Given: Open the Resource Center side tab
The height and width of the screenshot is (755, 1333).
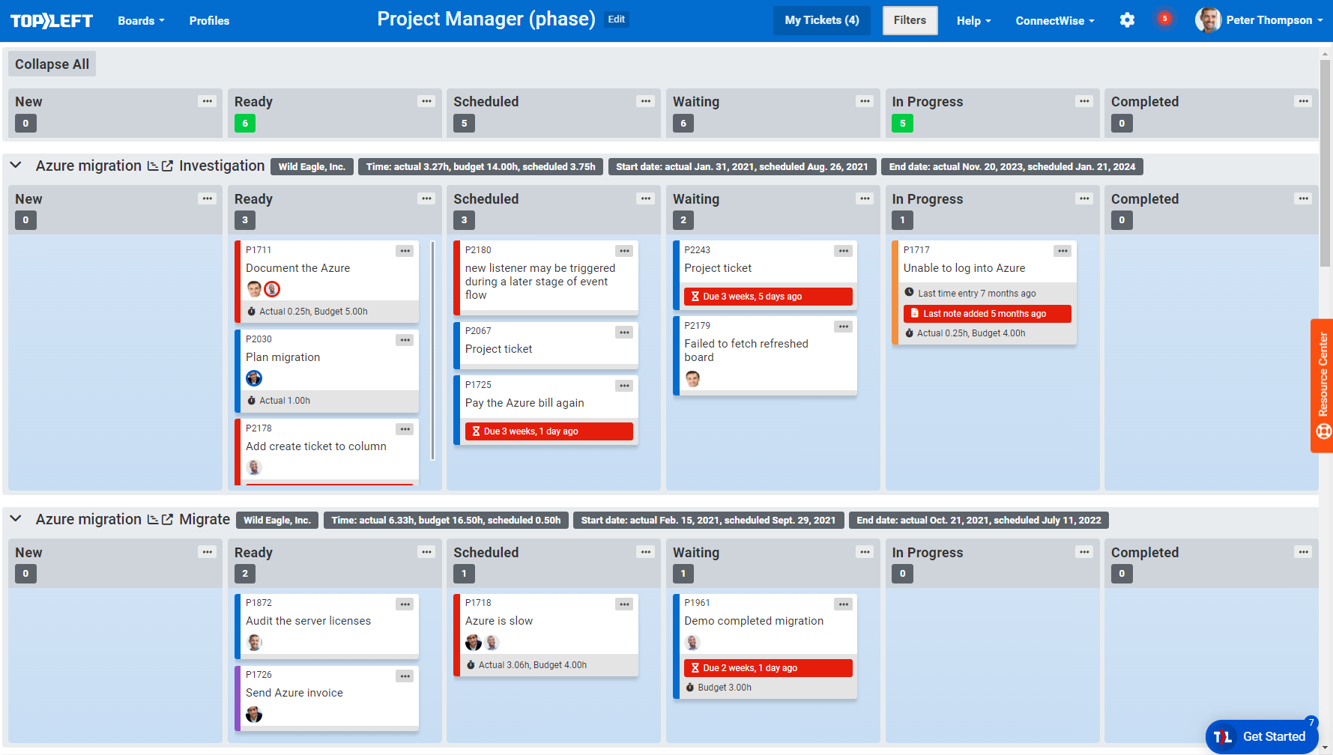Looking at the screenshot, I should pyautogui.click(x=1322, y=386).
